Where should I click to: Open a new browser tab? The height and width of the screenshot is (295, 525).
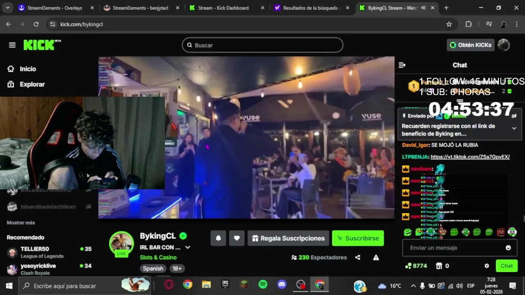(446, 8)
